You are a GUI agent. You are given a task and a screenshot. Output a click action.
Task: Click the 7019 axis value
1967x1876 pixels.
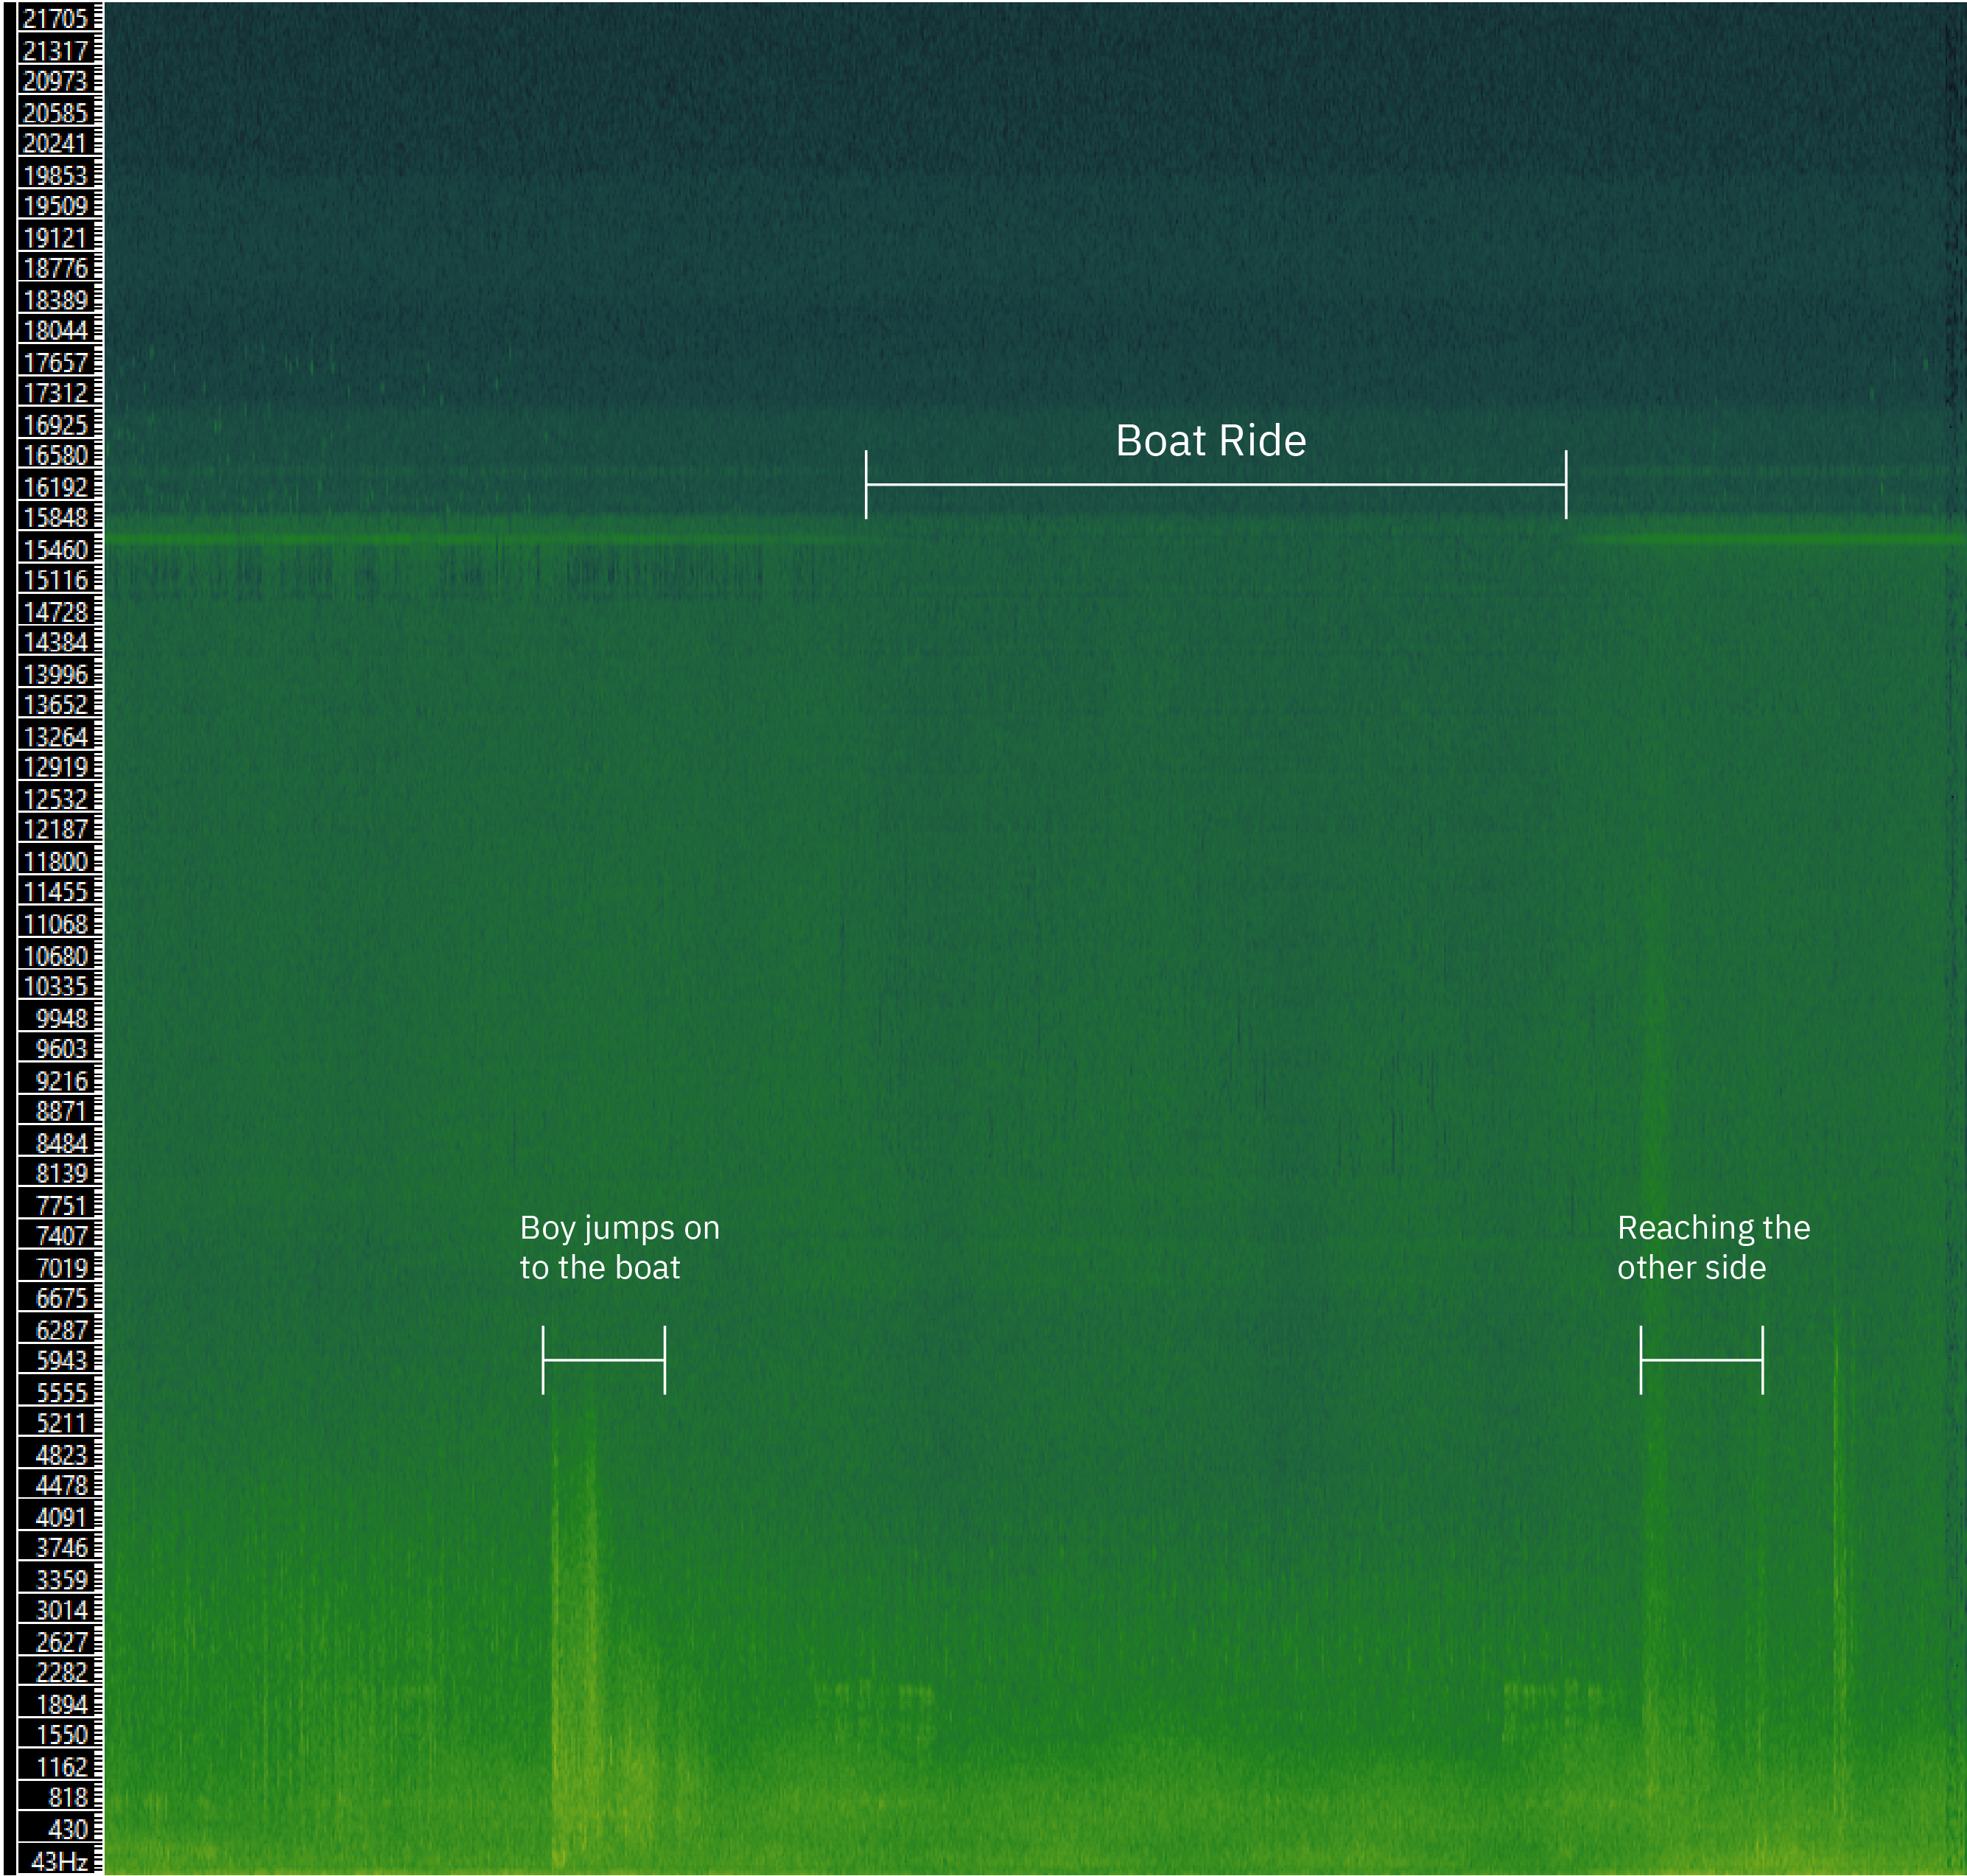[x=62, y=1267]
